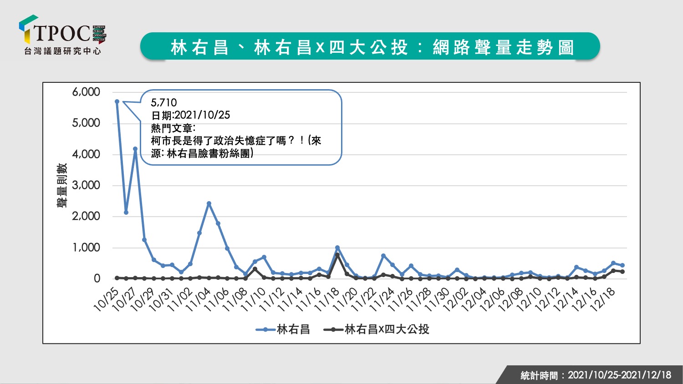The image size is (683, 384).
Task: Click the black line's highest peak at 11/18
Action: point(337,255)
